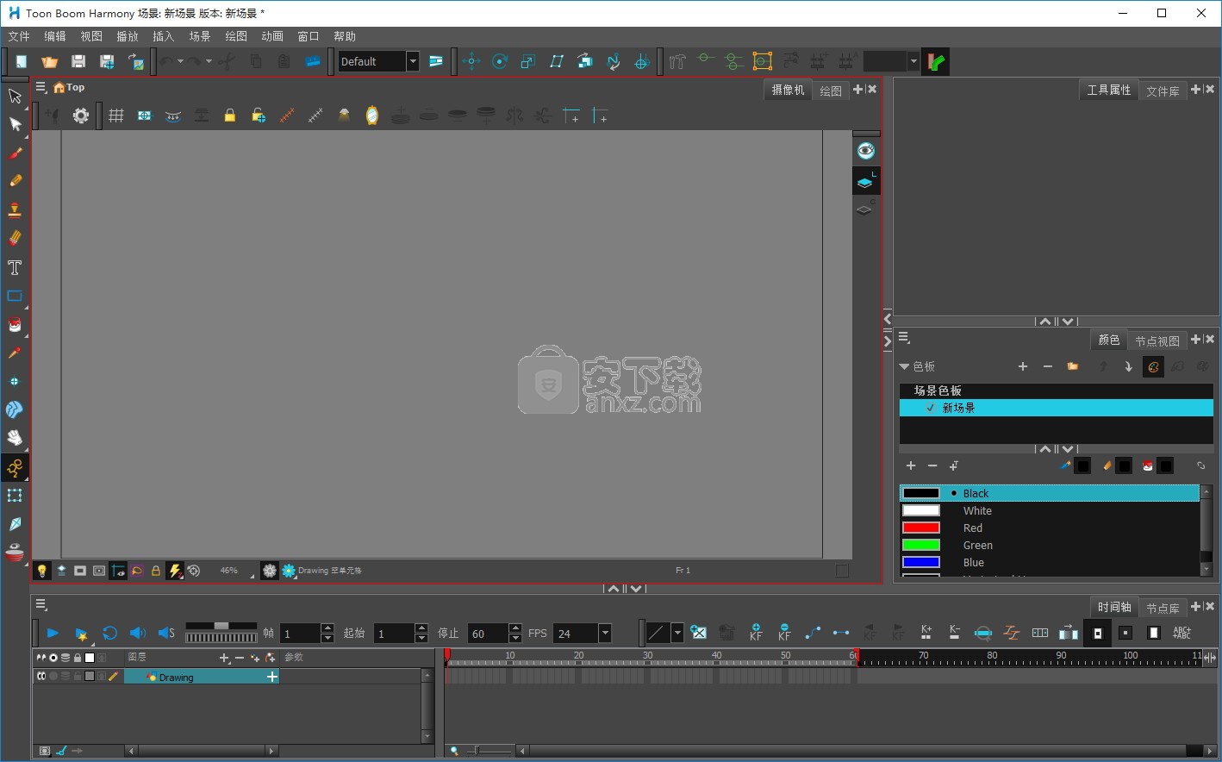Save the scene with the floppy disk icon
Viewport: 1222px width, 762px height.
coord(78,61)
